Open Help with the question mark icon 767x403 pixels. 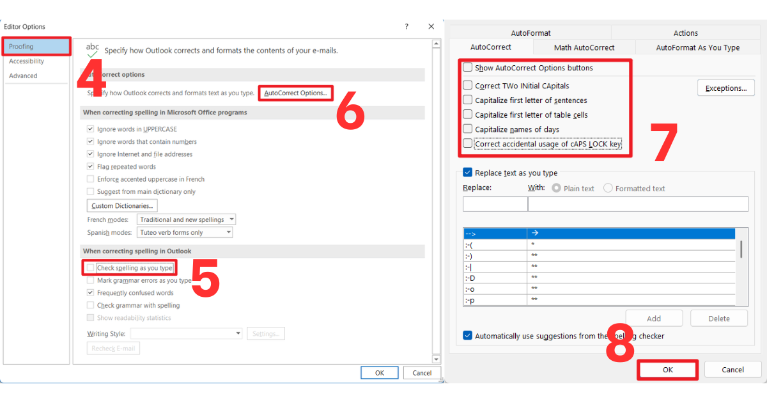click(407, 26)
